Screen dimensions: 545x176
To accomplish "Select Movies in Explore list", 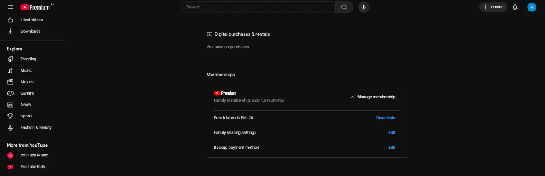I will [x=27, y=82].
